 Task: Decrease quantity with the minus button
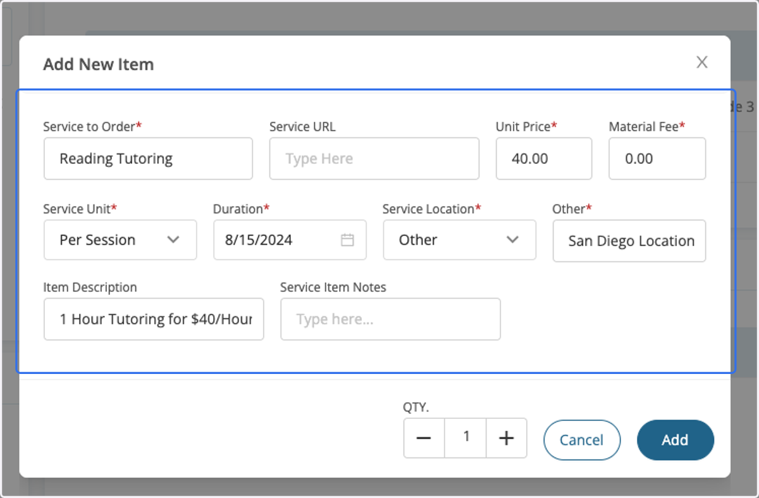(424, 438)
